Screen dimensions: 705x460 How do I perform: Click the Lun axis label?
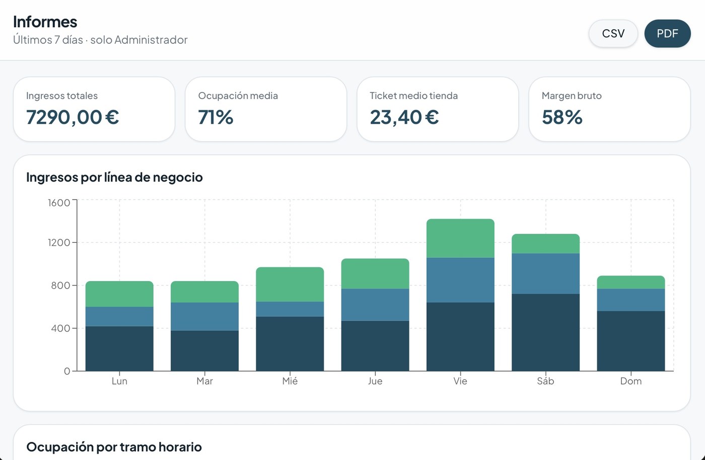(x=119, y=381)
